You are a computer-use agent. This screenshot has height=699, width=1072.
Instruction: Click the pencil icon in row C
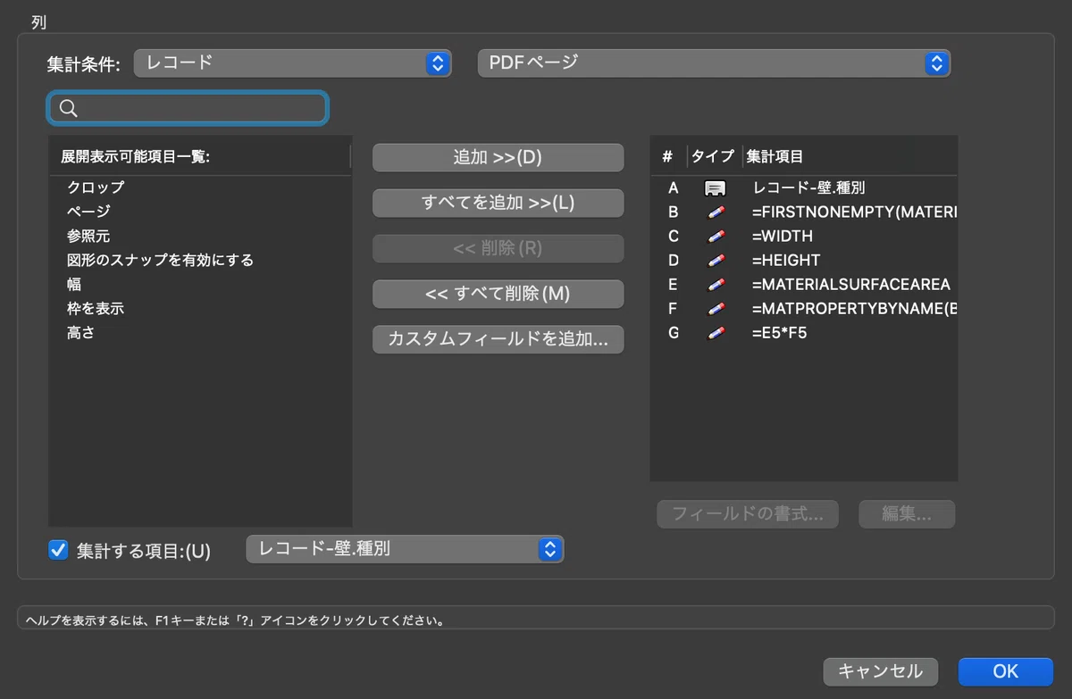(715, 237)
